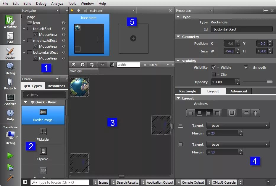Click the anchor bottom icon
This screenshot has width=276, height=186.
(199, 113)
